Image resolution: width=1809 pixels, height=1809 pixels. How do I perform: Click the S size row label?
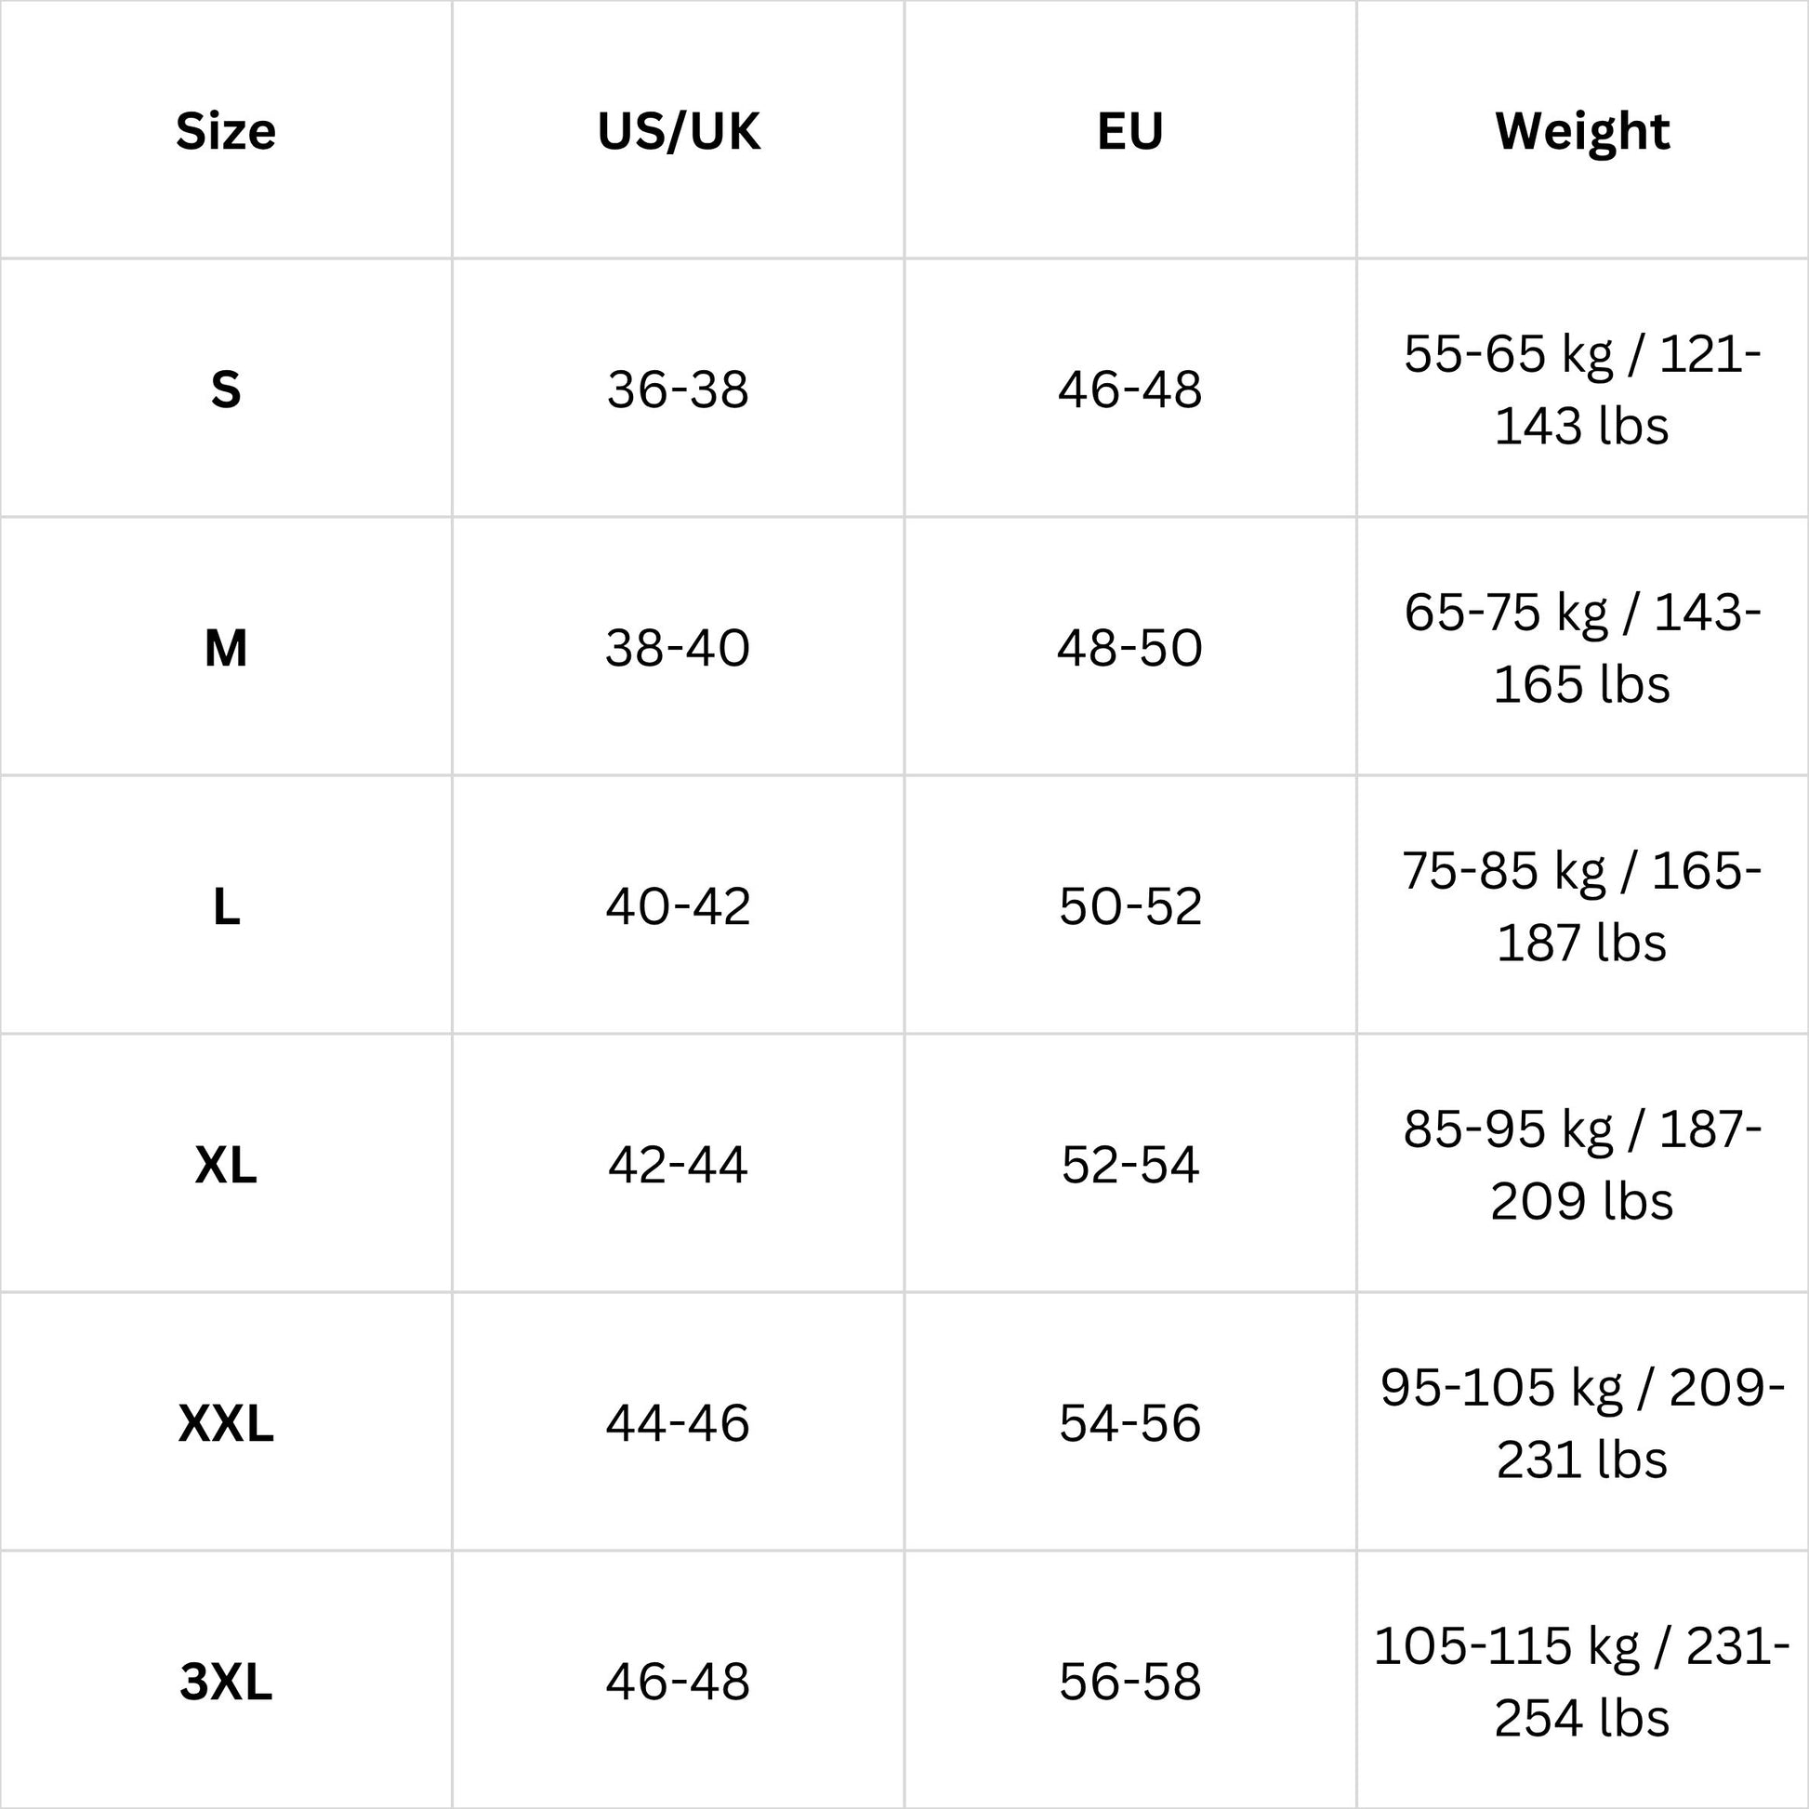tap(226, 390)
